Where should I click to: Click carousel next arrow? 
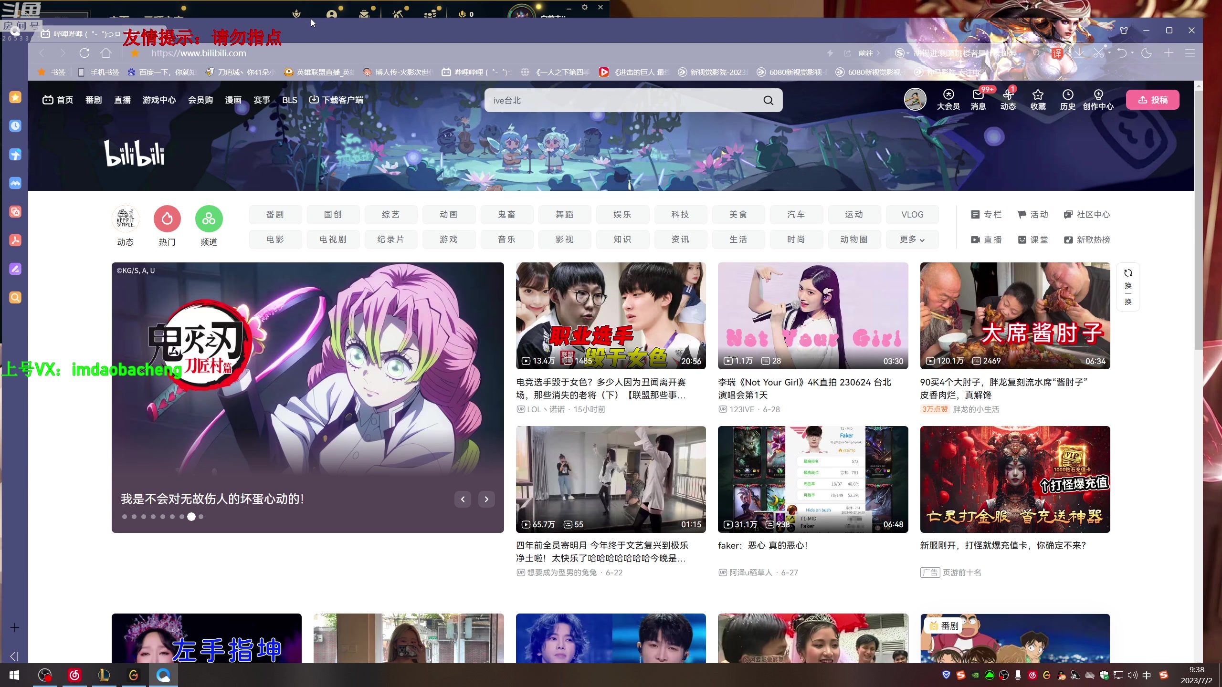tap(486, 500)
